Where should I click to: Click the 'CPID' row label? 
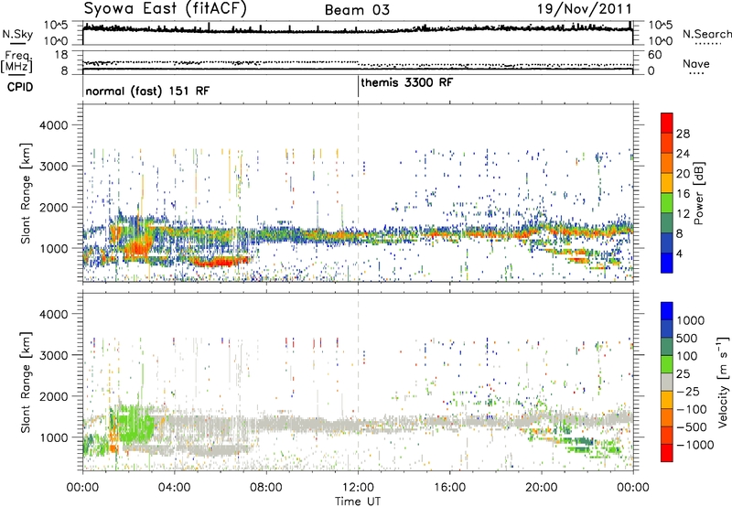[20, 87]
